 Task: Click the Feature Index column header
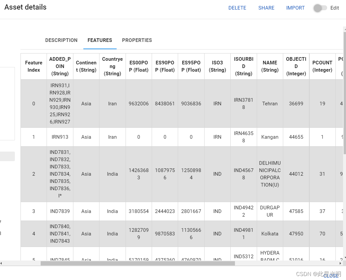[33, 66]
